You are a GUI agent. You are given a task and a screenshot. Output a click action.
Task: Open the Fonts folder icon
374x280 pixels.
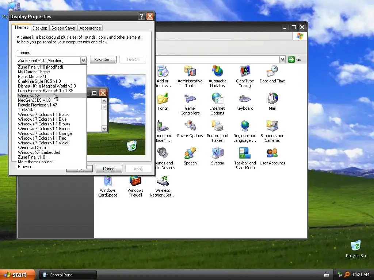click(x=163, y=99)
